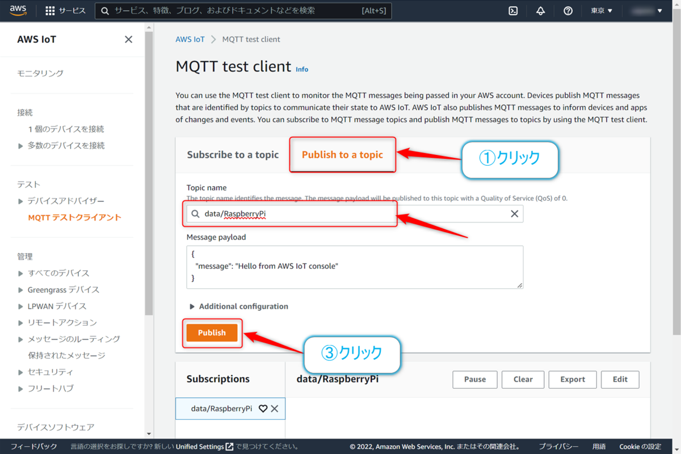Open 保持されたメッセージ in sidebar
The width and height of the screenshot is (681, 454).
(x=66, y=355)
